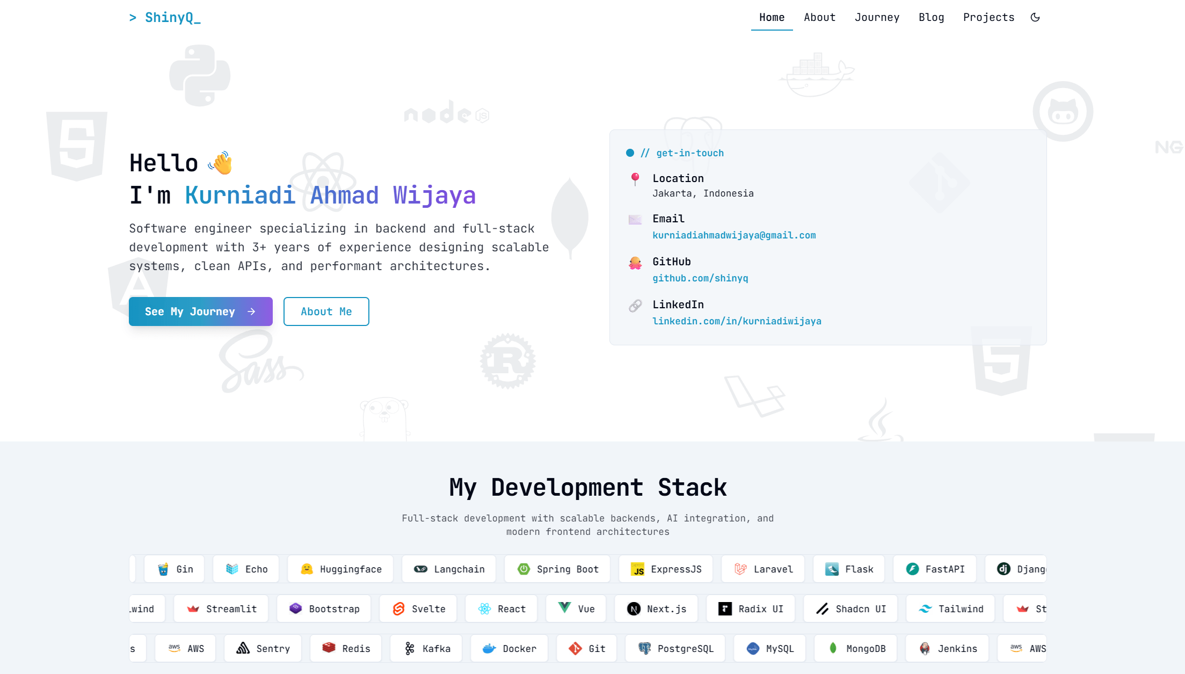Open the github.com/shinyq link
This screenshot has width=1185, height=674.
[701, 278]
